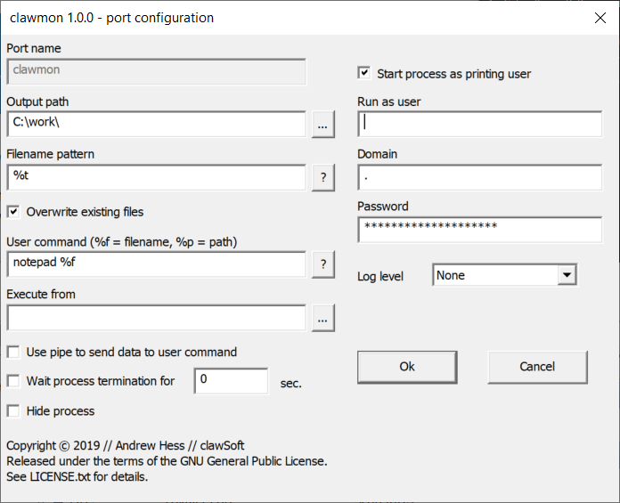Screen dimensions: 620x503
Task: Click the Cancel button
Action: pos(537,367)
